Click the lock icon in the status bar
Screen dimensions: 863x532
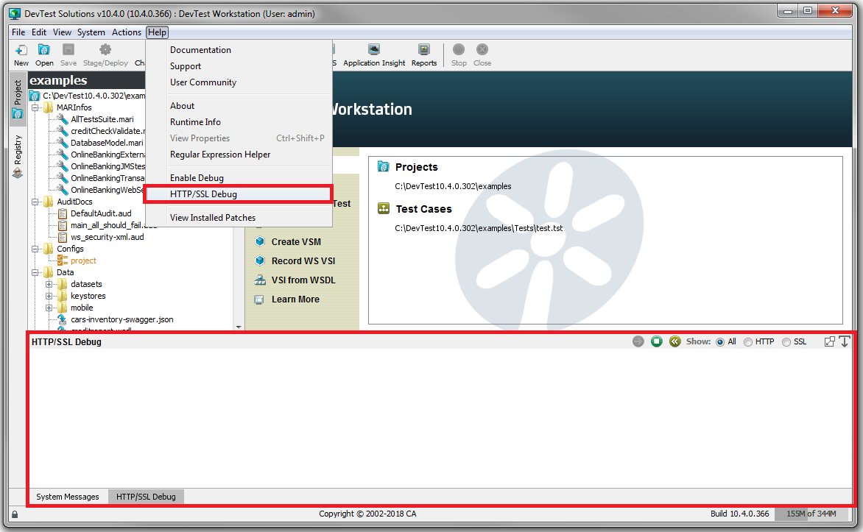[15, 514]
